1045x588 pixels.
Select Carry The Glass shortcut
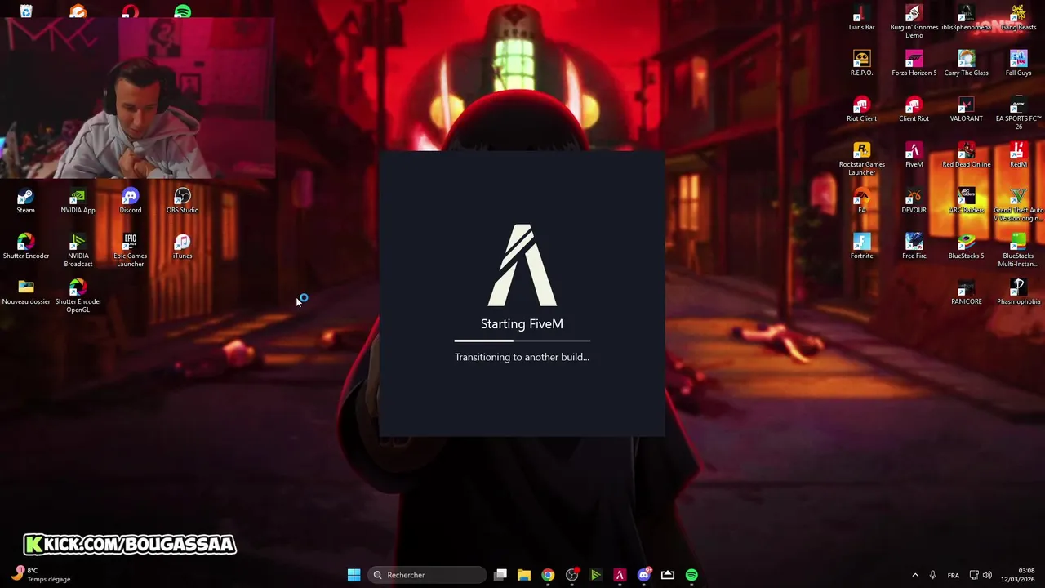[966, 64]
